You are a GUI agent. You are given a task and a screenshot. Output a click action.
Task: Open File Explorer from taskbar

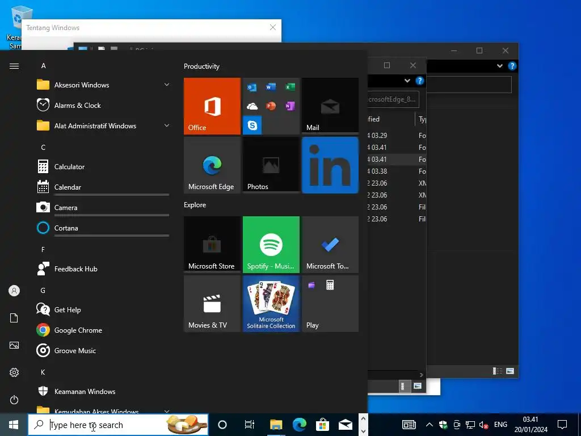pyautogui.click(x=276, y=425)
